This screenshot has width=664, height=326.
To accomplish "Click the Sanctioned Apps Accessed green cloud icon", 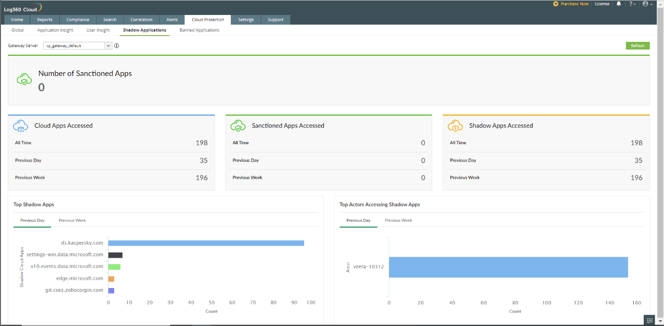I will [x=238, y=125].
